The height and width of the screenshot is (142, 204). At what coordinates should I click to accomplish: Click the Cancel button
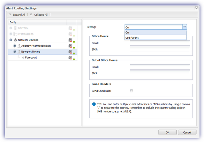[187, 132]
